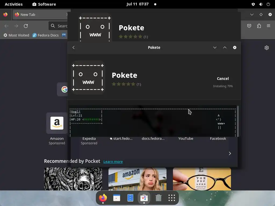
Task: Go back in the Pokete Software window
Action: [x=74, y=47]
